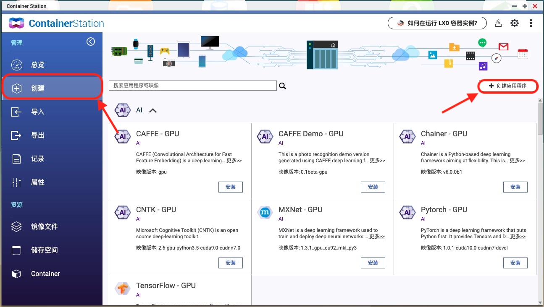Open 储存空间 storage section
This screenshot has height=307, width=544.
51,250
